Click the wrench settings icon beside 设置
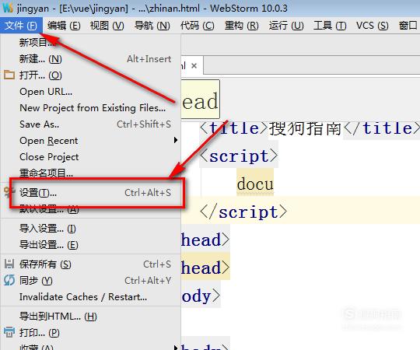Screen dimensions: 420x350 pos(9,192)
